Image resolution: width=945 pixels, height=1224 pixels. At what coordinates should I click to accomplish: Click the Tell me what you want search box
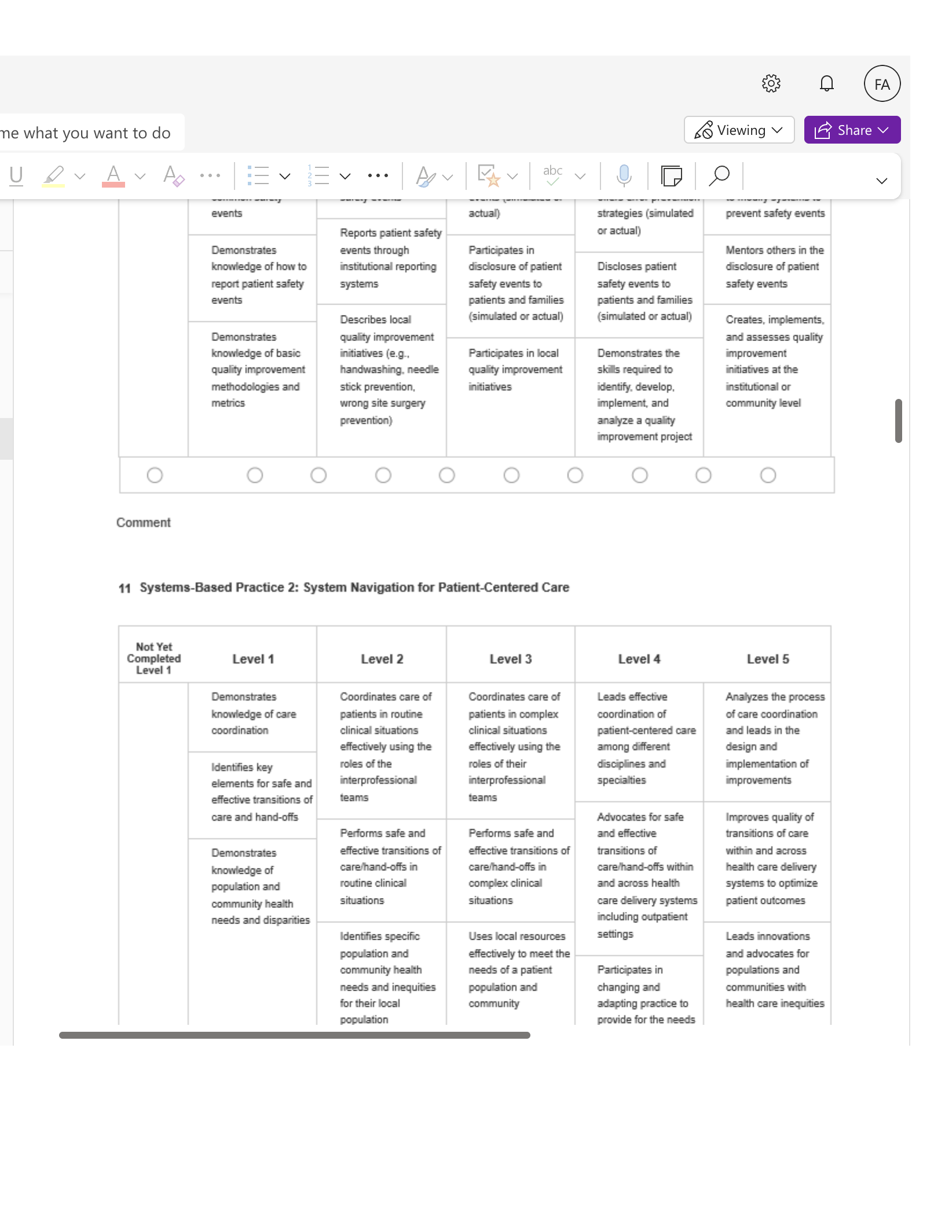(x=90, y=133)
